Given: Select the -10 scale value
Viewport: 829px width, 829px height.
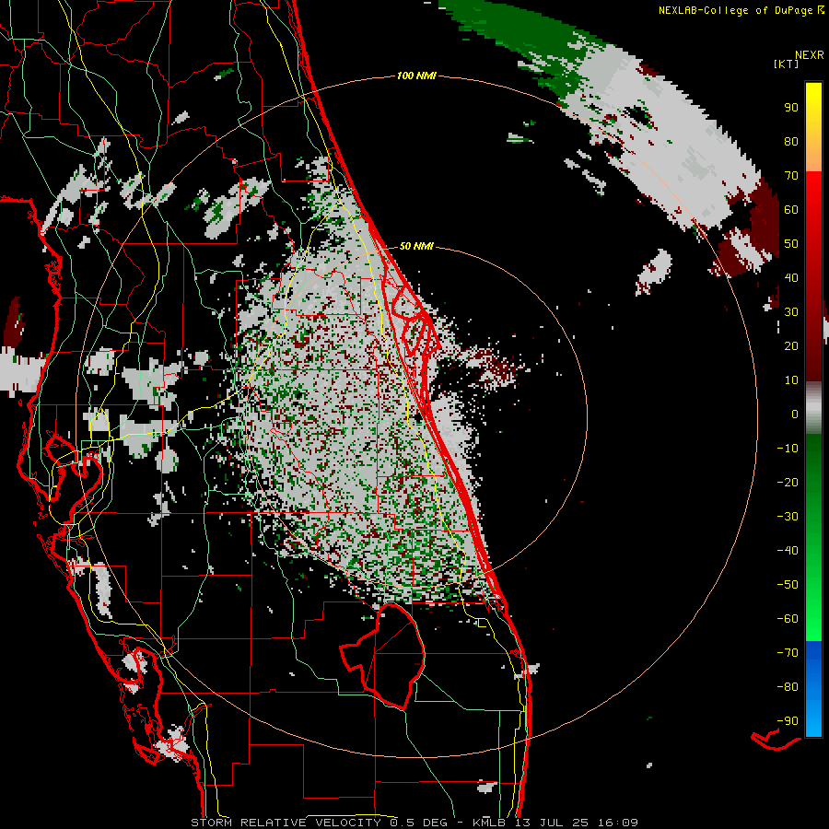Looking at the screenshot, I should pos(788,449).
